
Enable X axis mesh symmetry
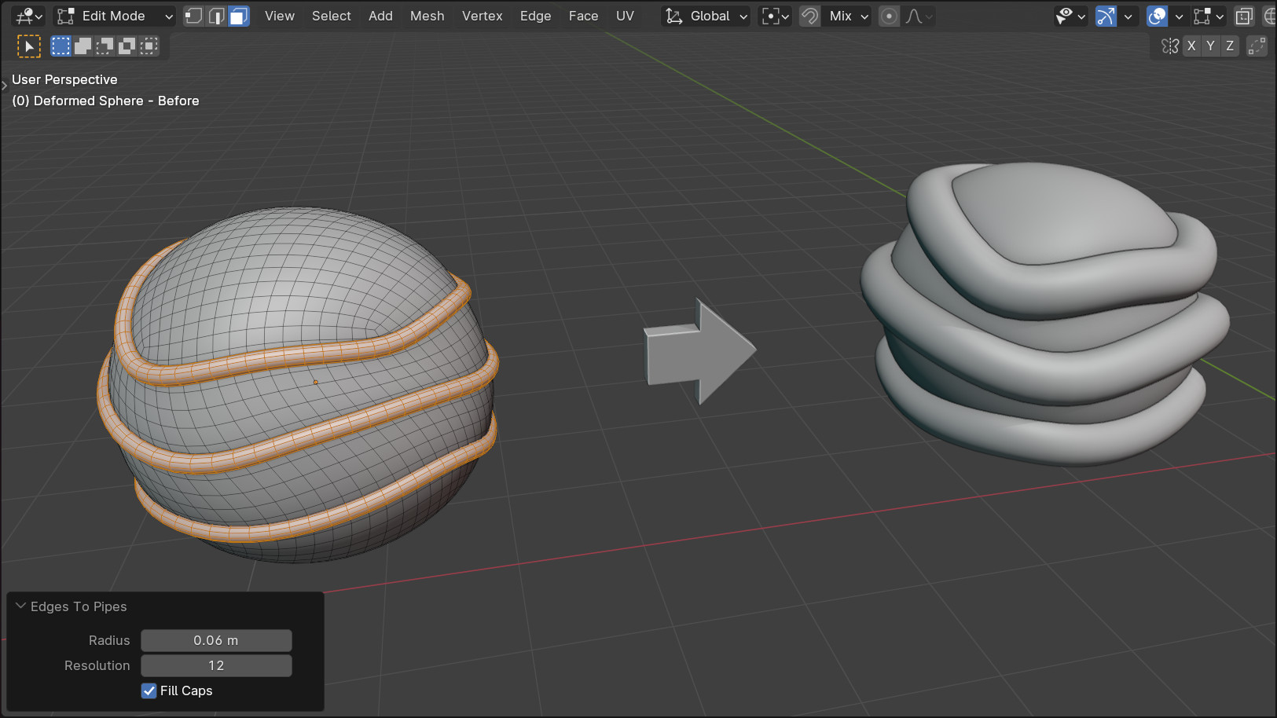[1191, 46]
